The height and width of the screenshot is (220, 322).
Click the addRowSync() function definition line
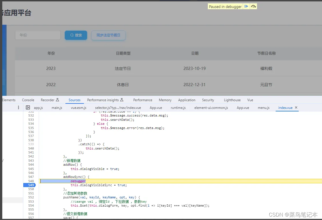(76, 177)
